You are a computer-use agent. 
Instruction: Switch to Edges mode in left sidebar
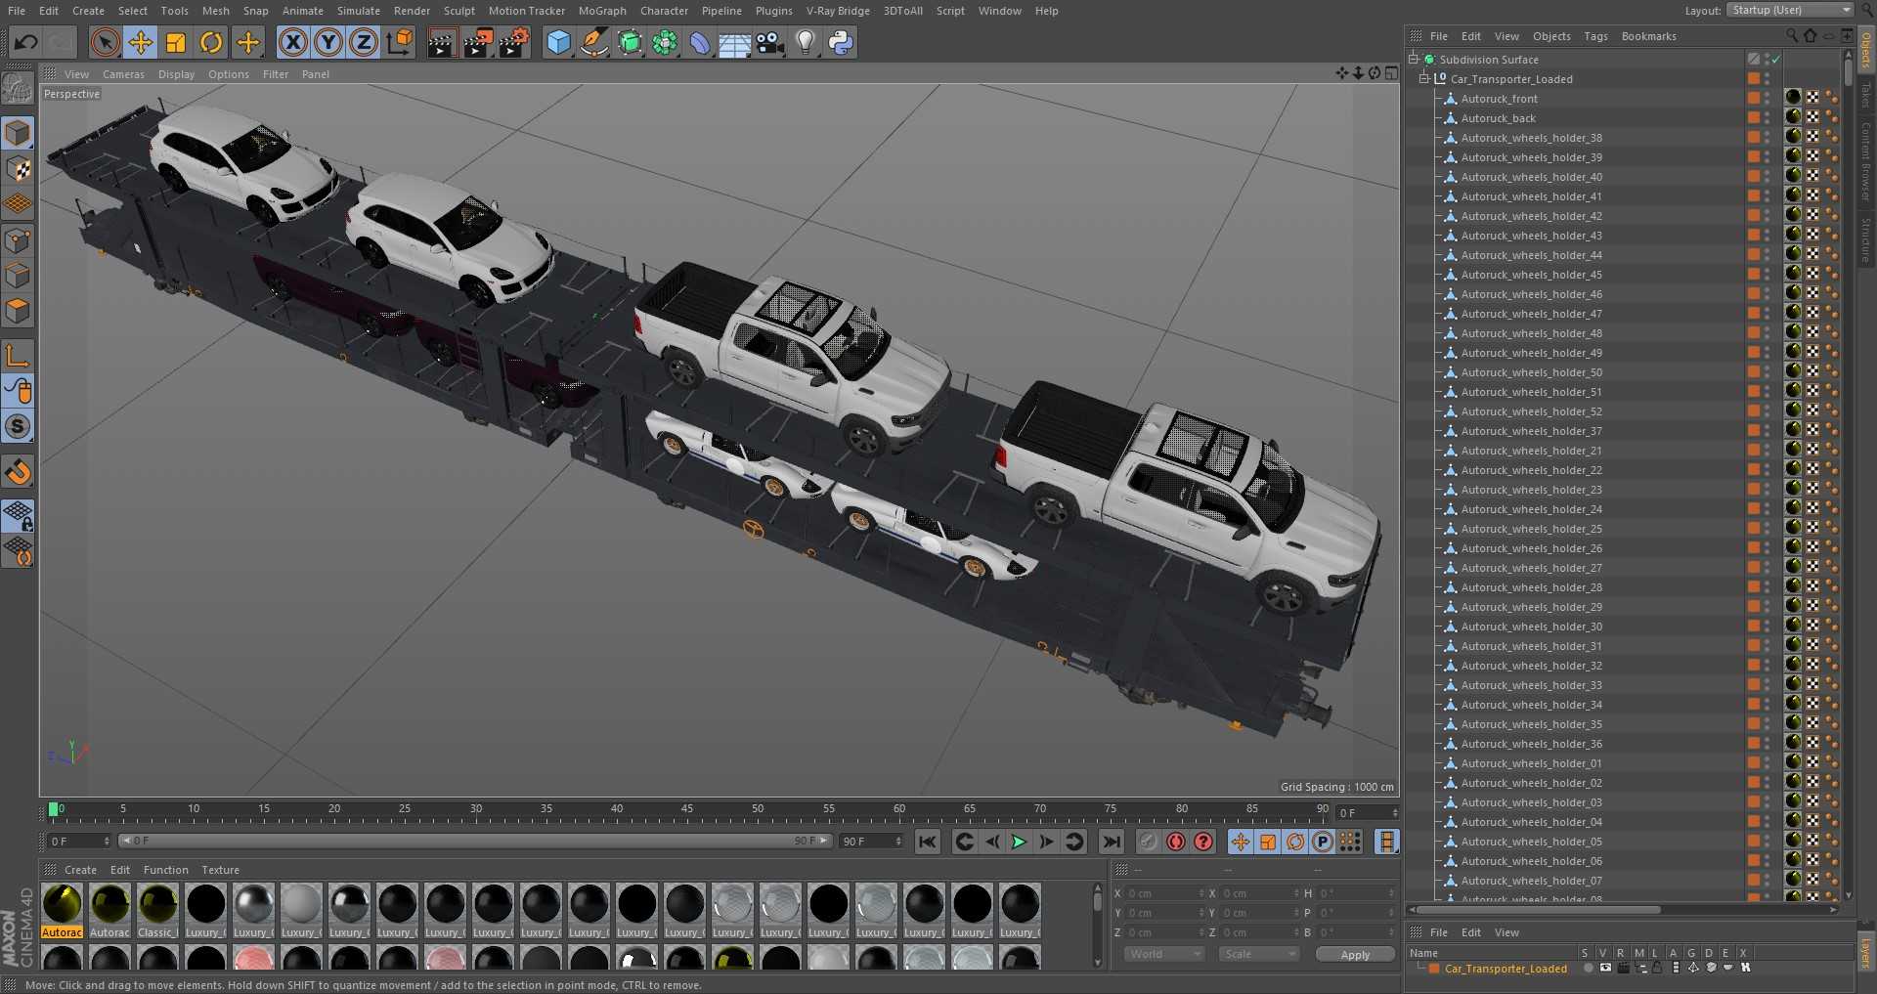coord(18,276)
